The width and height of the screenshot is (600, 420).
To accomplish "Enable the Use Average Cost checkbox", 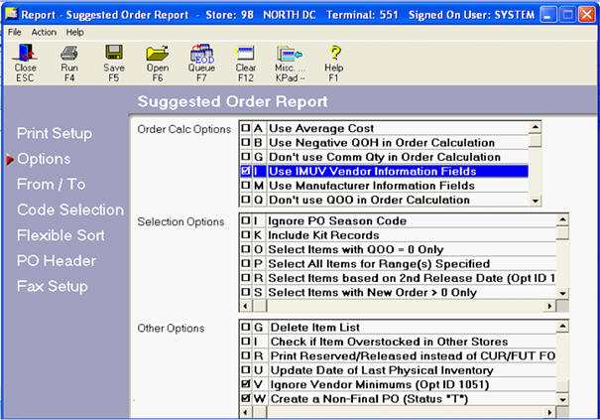I will tap(245, 128).
